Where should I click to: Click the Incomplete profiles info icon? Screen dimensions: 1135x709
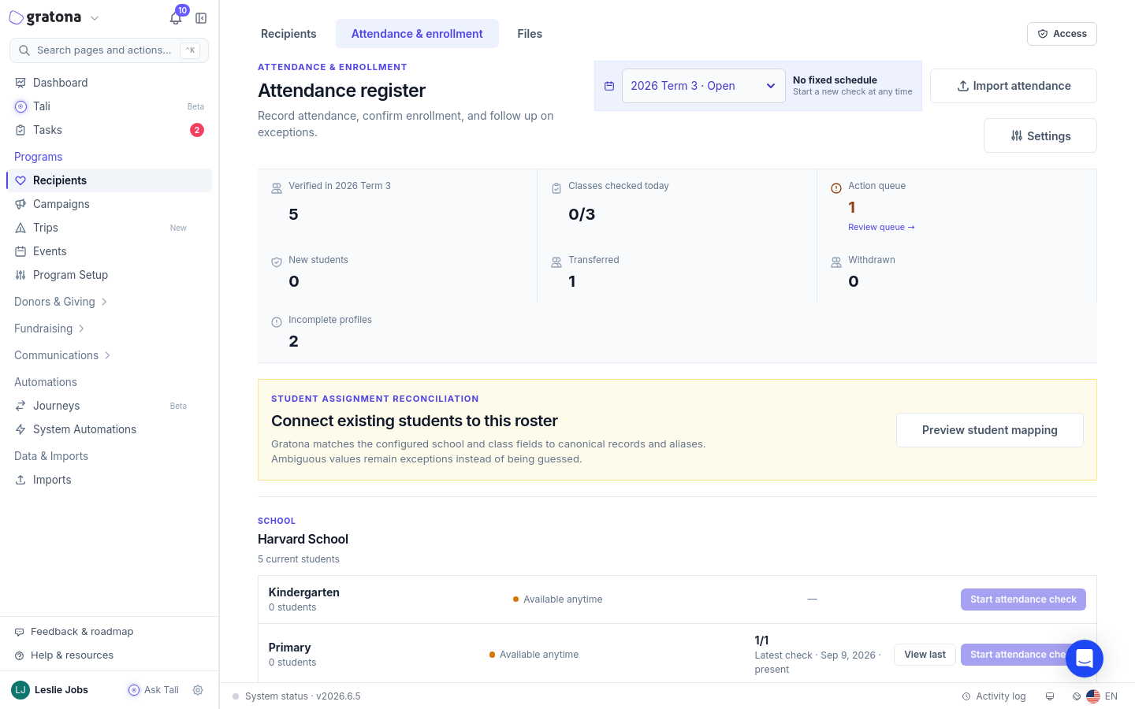click(x=277, y=322)
